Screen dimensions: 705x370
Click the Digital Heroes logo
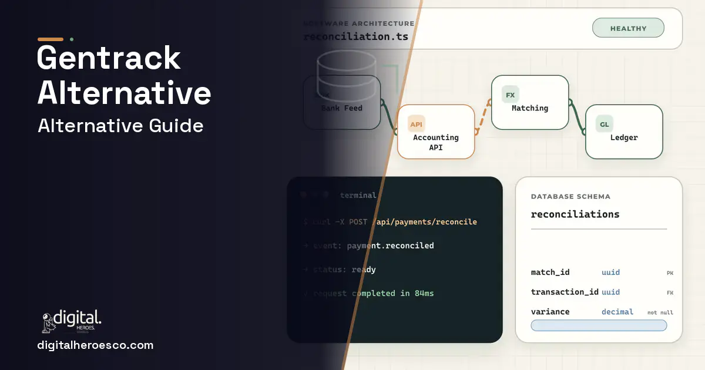[72, 322]
